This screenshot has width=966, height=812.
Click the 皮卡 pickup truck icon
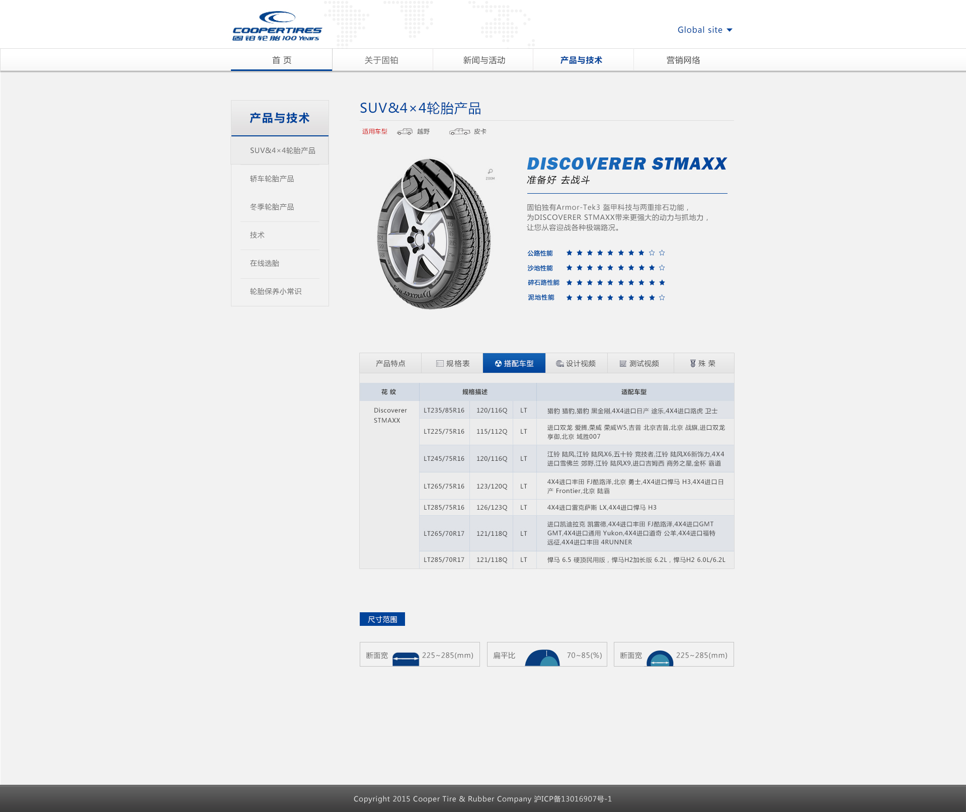point(459,131)
